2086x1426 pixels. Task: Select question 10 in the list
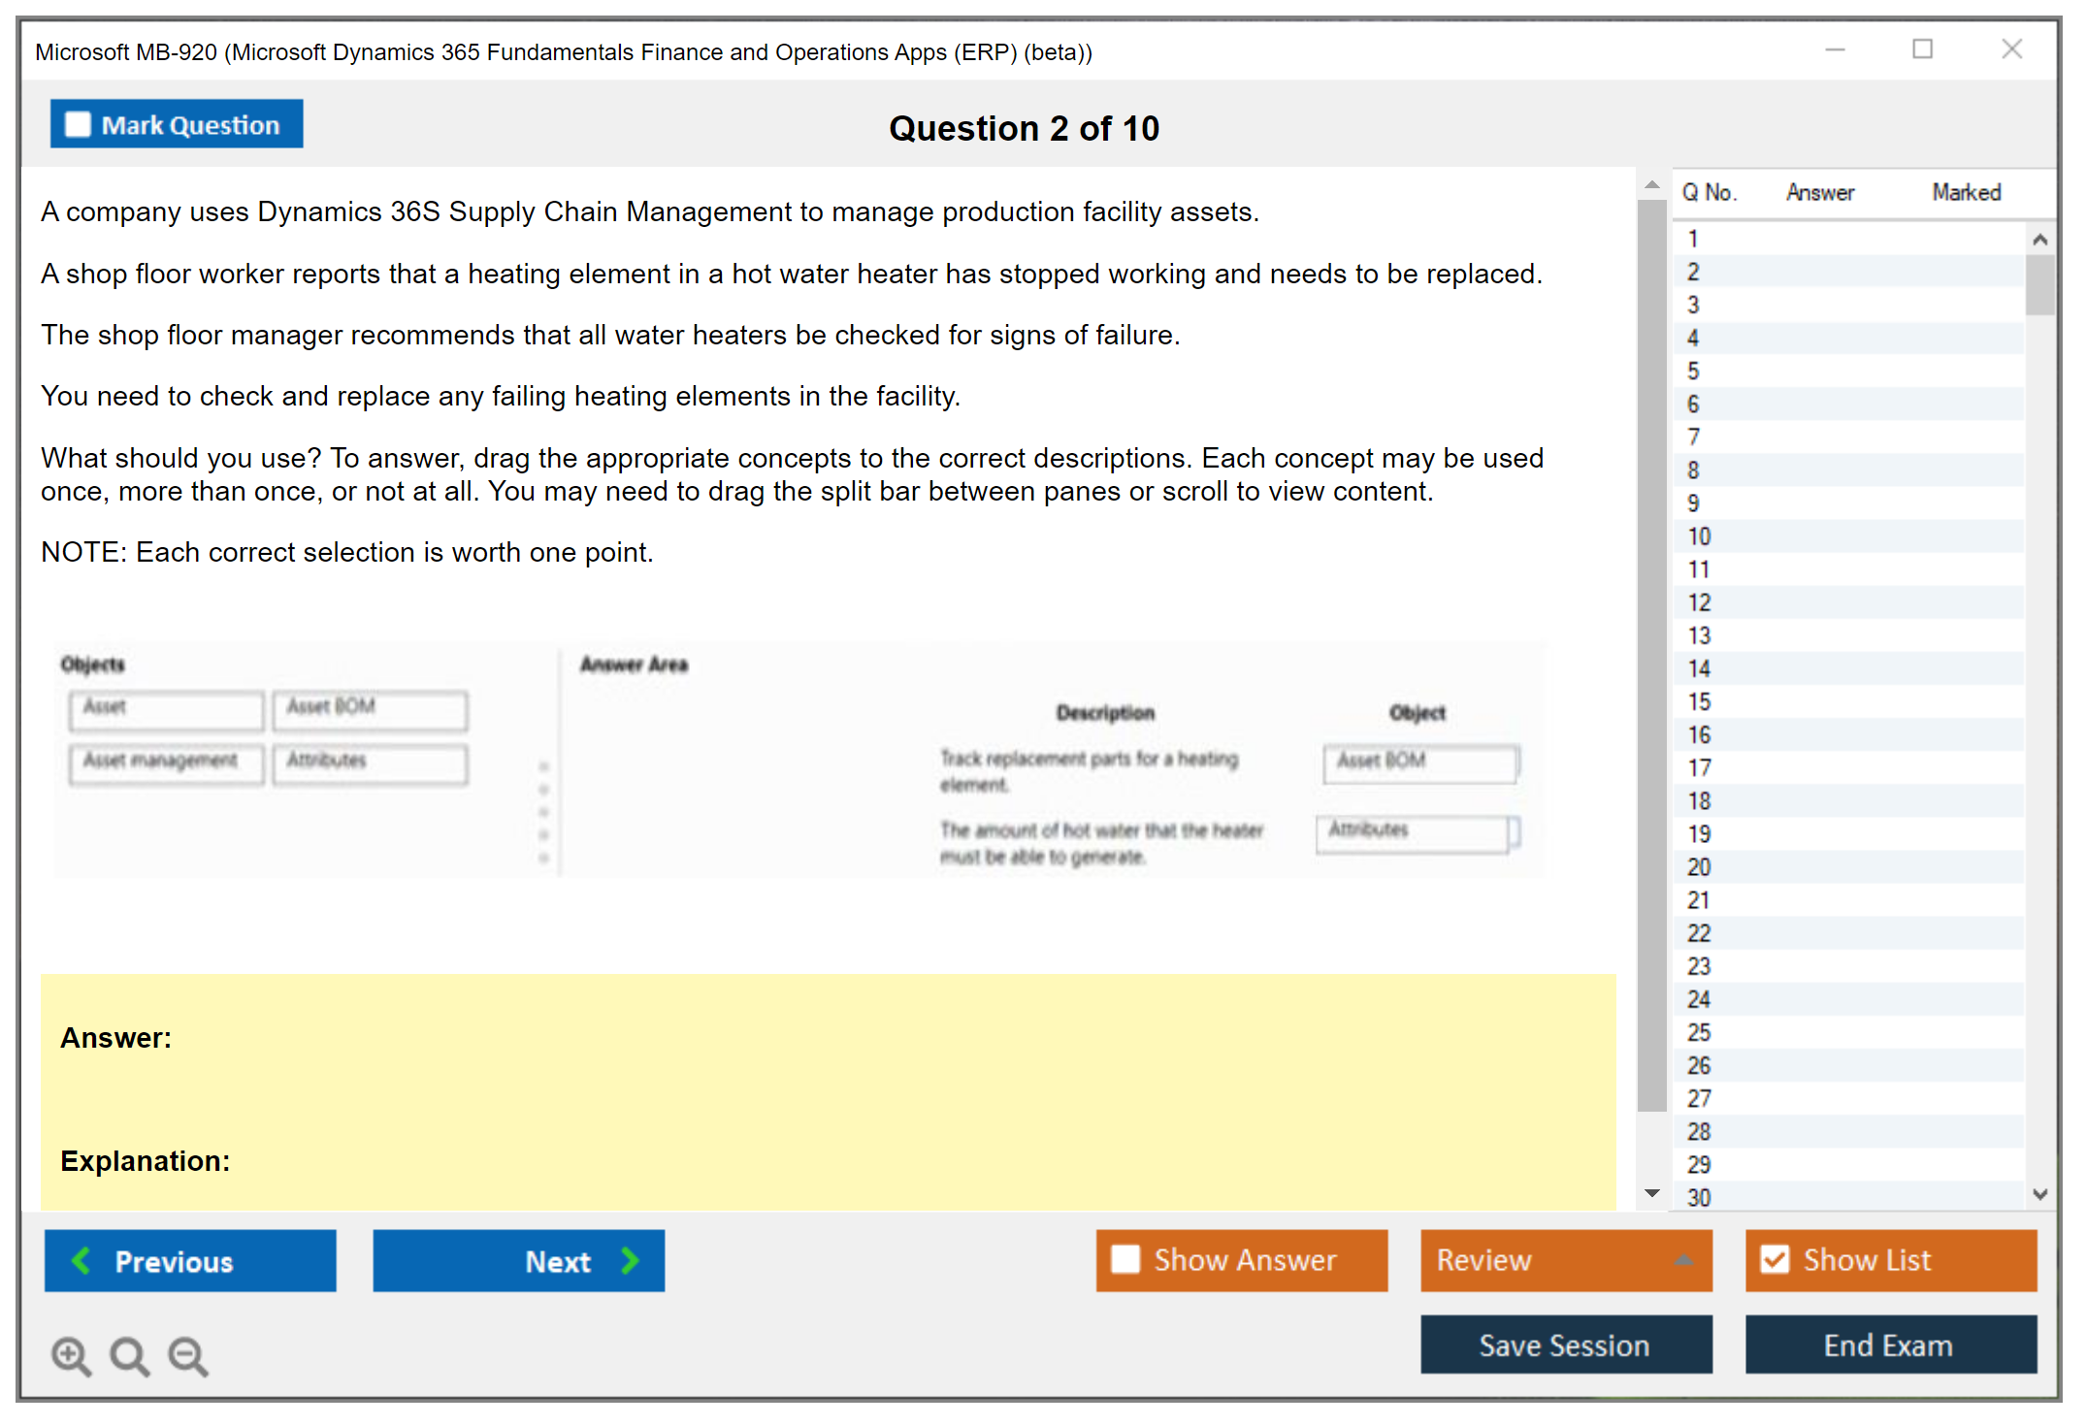click(1699, 536)
